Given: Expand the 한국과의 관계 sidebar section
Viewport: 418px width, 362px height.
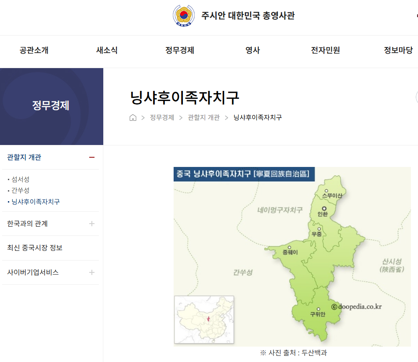Looking at the screenshot, I should click(92, 223).
